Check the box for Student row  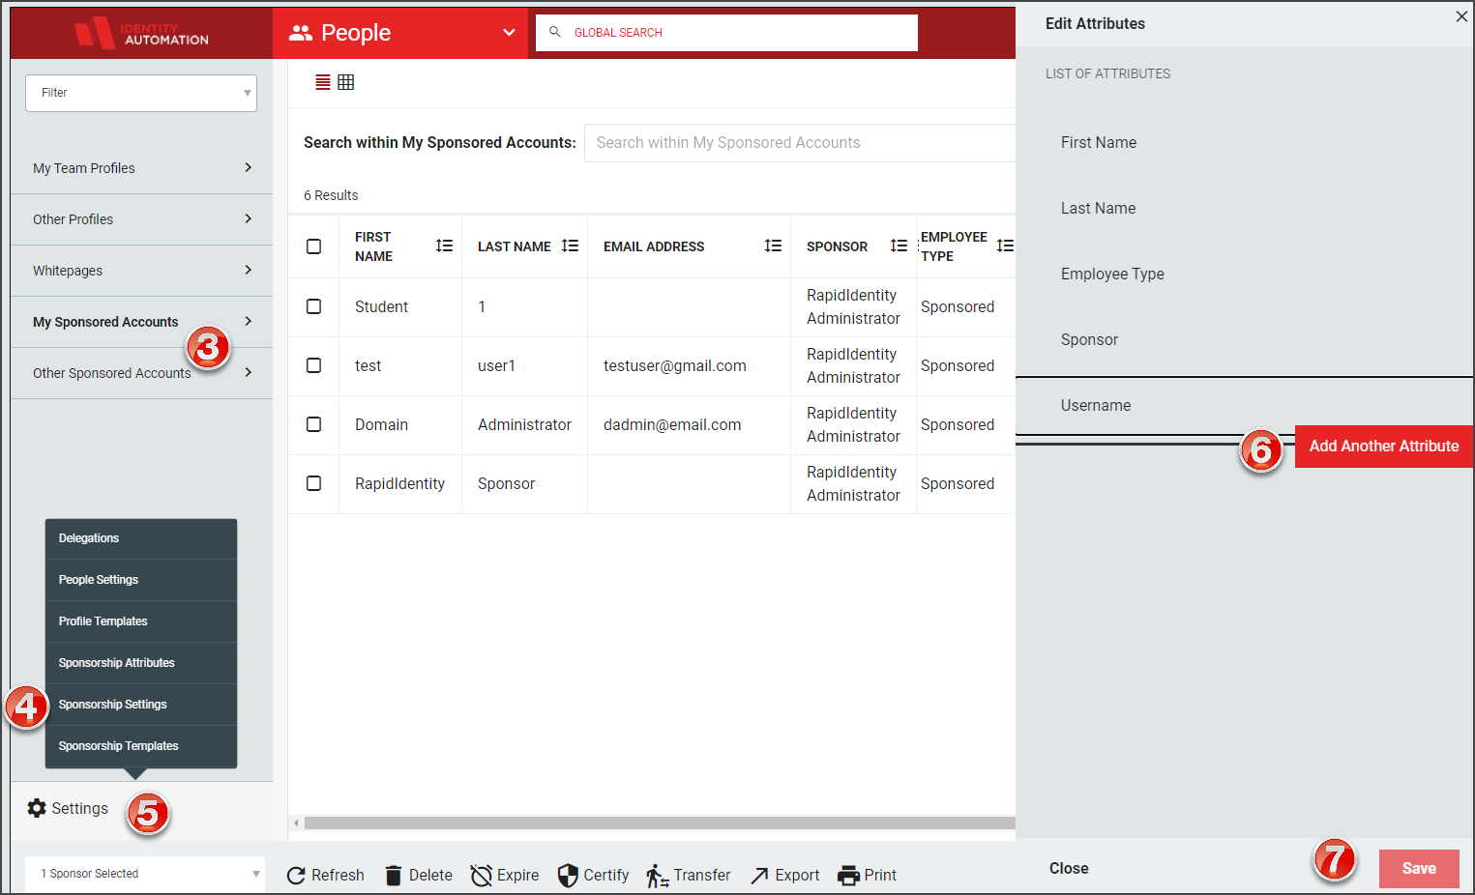(x=313, y=306)
